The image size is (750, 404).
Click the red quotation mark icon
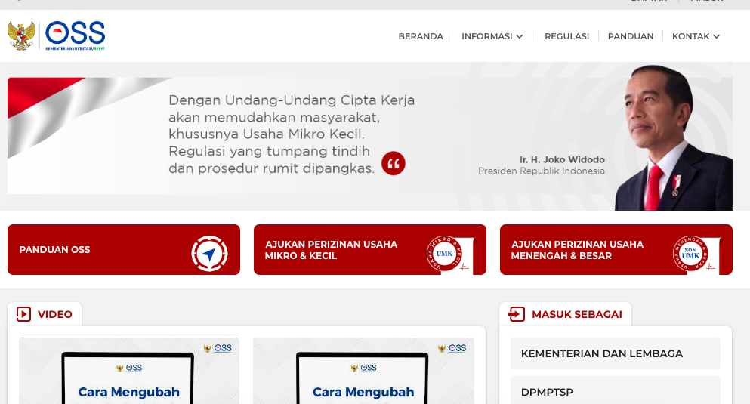pos(394,164)
